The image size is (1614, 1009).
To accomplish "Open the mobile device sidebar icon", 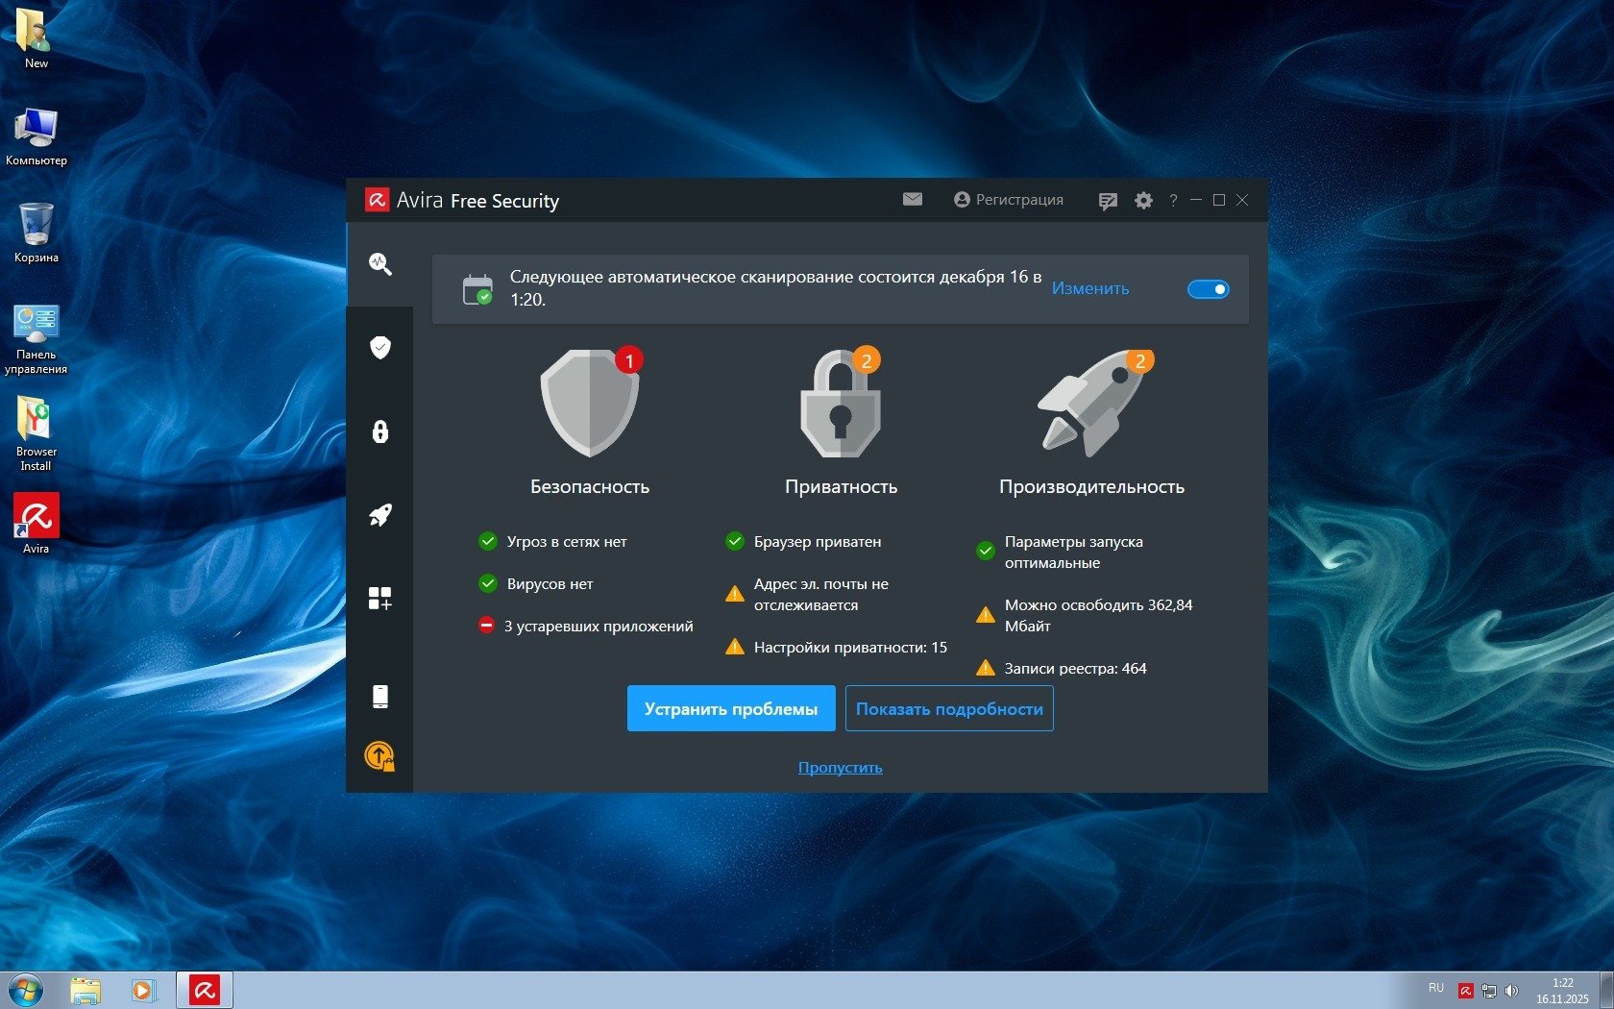I will (380, 697).
